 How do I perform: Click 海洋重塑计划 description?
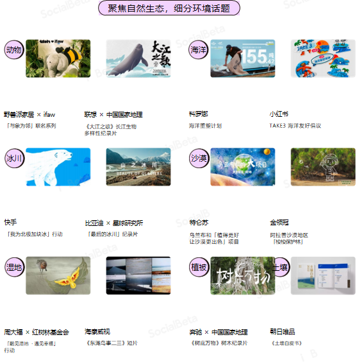tap(205, 126)
